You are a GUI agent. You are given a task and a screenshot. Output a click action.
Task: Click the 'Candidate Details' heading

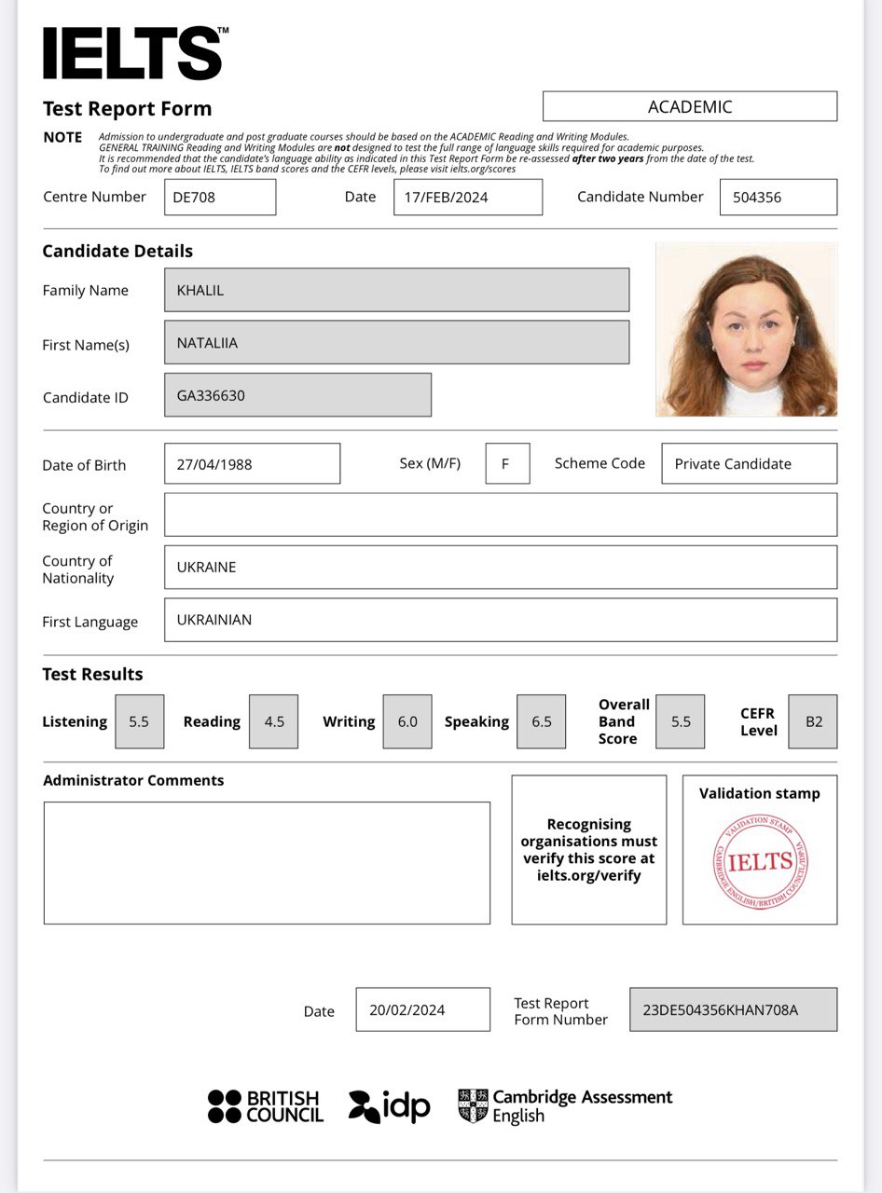[117, 251]
